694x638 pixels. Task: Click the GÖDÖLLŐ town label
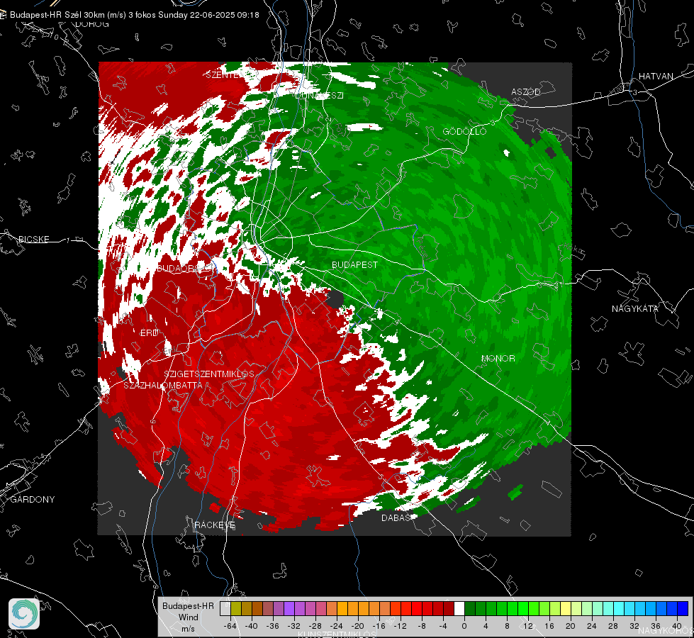[x=464, y=131]
